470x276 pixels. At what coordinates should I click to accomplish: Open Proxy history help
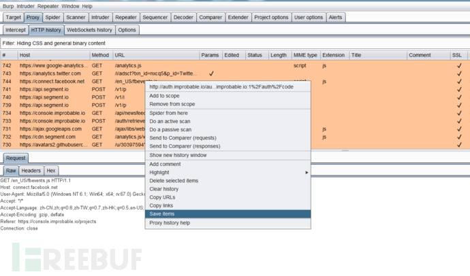(x=228, y=223)
